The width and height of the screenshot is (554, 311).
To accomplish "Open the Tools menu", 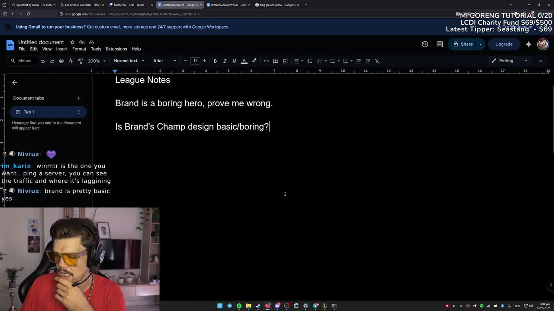I will [x=96, y=49].
